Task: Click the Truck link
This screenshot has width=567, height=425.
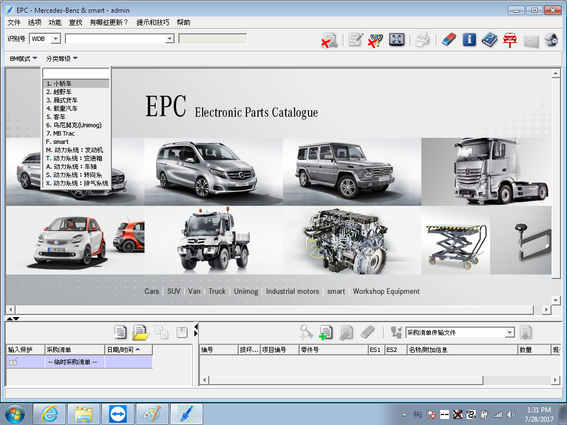Action: click(217, 291)
